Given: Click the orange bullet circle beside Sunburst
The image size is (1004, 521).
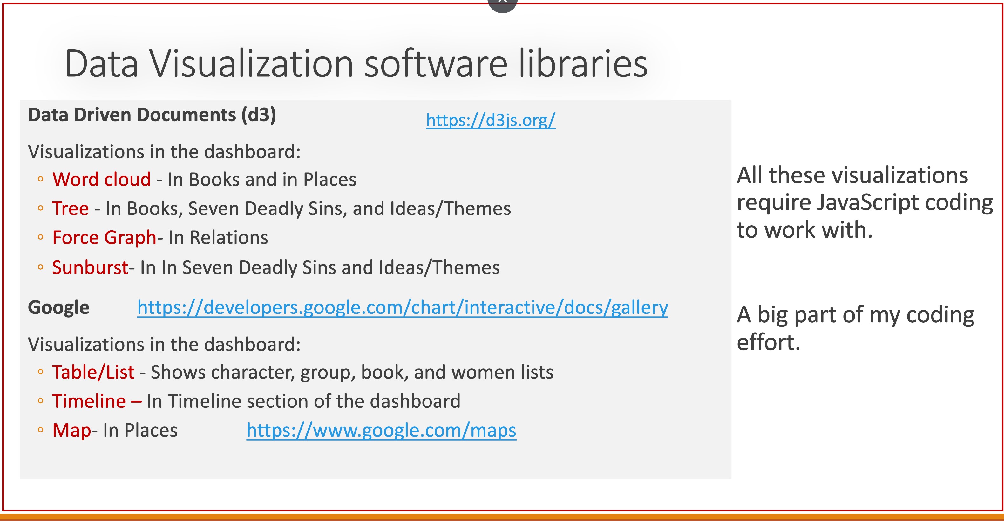Looking at the screenshot, I should coord(41,267).
